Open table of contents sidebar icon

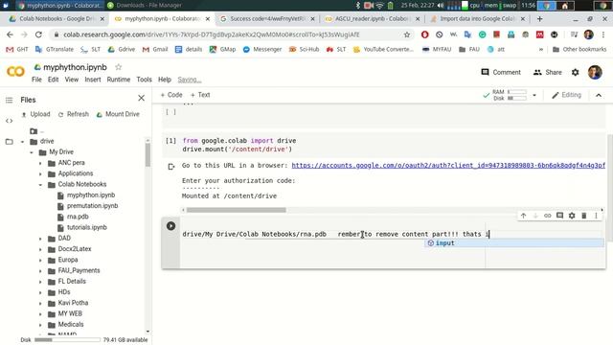(9, 100)
